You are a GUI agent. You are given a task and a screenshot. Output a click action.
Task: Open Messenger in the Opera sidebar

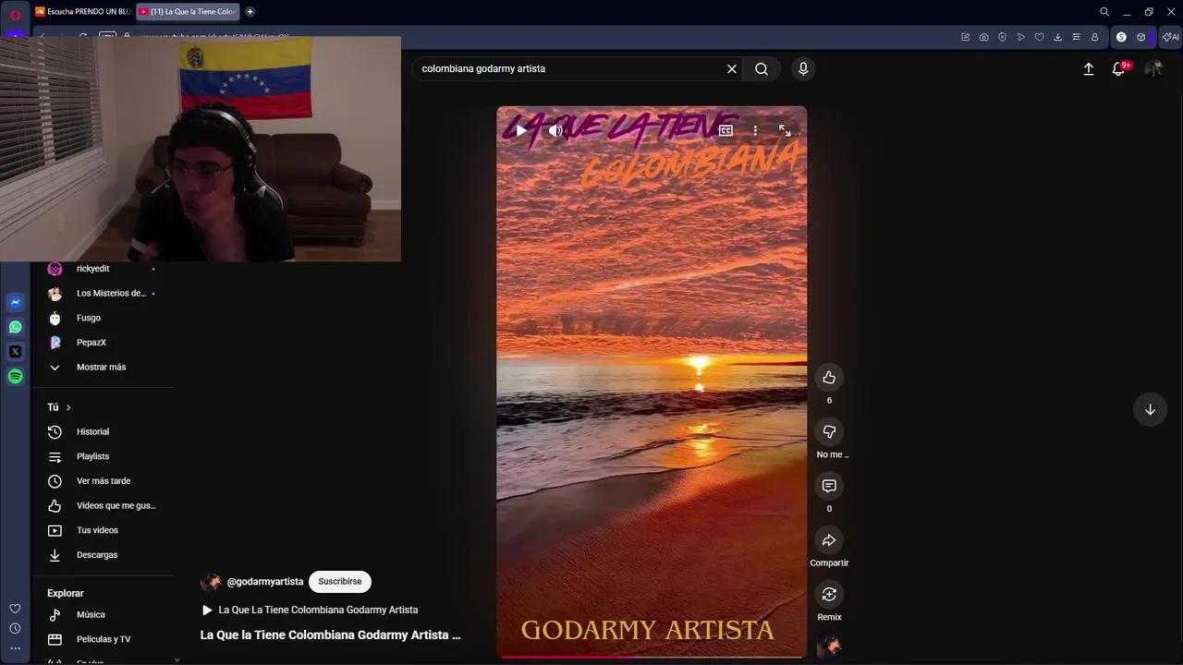[x=15, y=302]
